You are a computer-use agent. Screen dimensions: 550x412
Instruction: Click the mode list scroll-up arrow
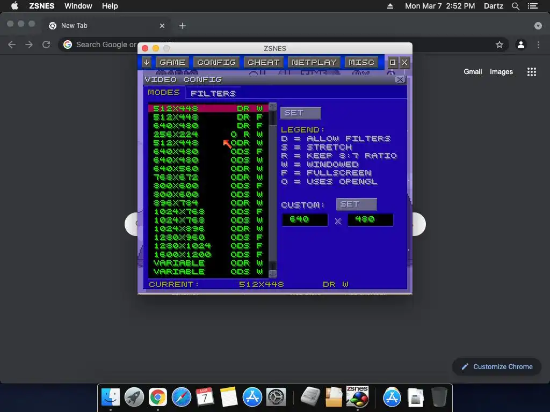273,107
